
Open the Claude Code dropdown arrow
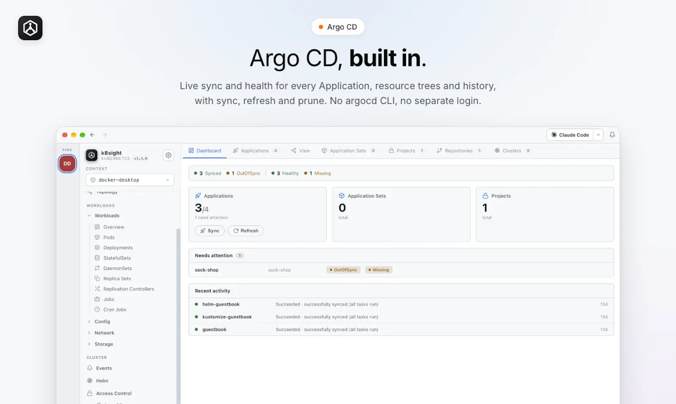[x=598, y=135]
